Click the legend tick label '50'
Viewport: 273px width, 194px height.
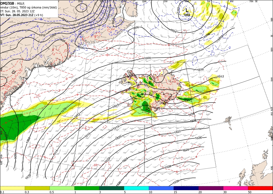click(x=250, y=192)
